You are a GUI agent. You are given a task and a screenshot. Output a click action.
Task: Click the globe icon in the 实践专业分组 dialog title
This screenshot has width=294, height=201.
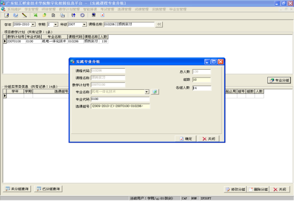73,62
